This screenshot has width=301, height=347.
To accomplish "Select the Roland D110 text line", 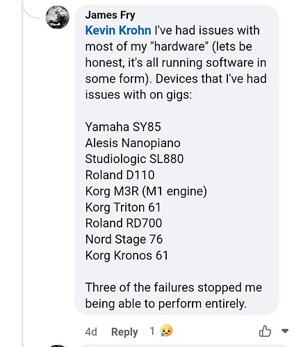I will pyautogui.click(x=120, y=175).
